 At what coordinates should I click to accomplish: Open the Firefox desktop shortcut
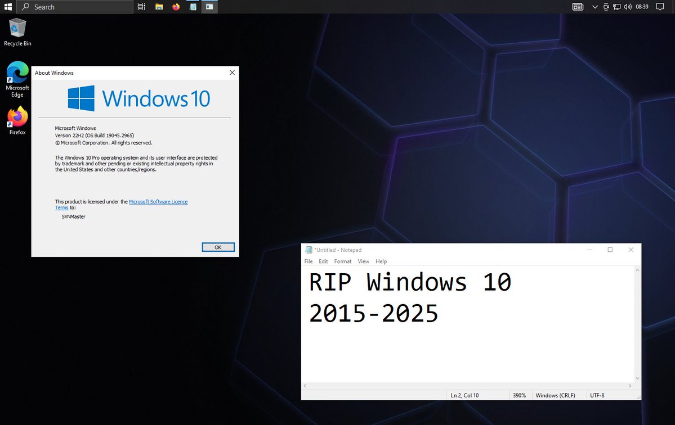tap(17, 116)
